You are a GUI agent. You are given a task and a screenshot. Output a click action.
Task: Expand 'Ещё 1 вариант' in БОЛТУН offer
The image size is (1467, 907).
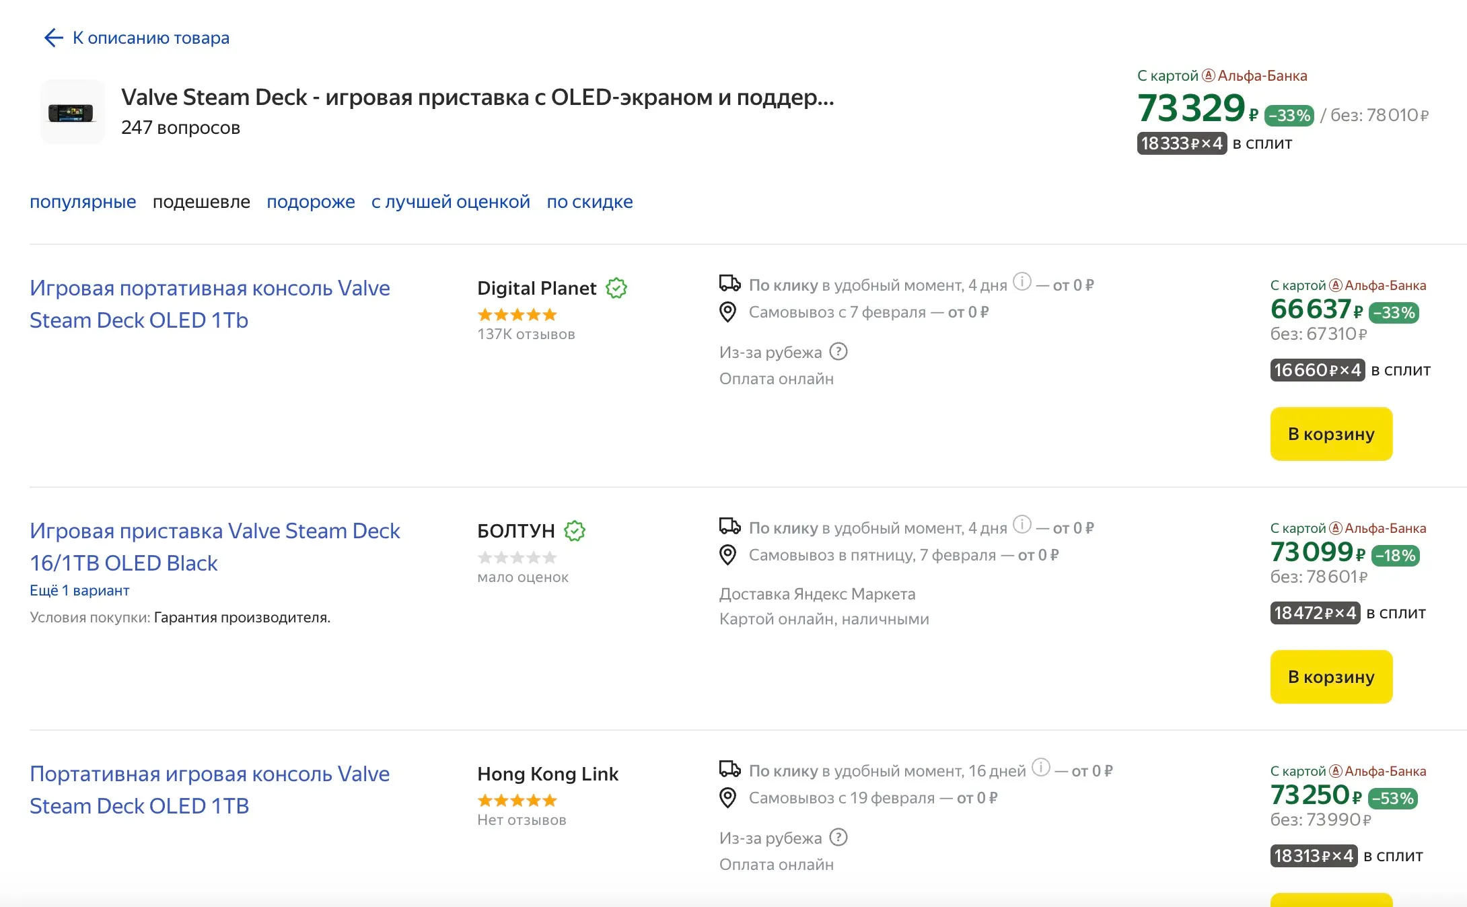pyautogui.click(x=79, y=590)
